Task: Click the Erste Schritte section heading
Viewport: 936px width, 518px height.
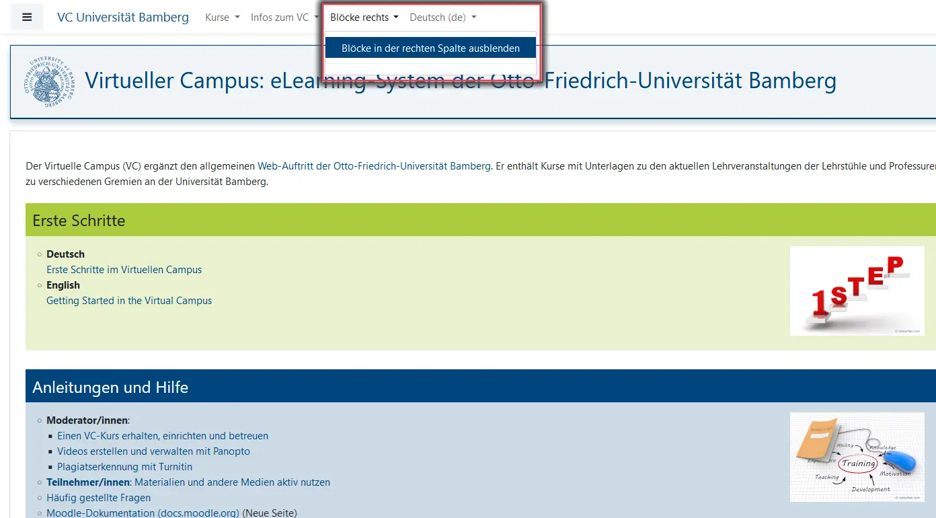Action: 79,221
